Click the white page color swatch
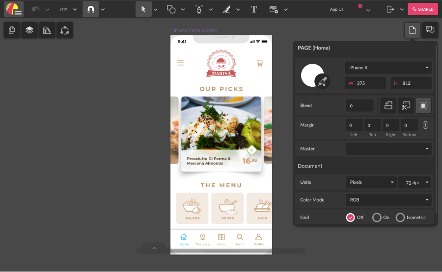The image size is (442, 272). [x=311, y=75]
